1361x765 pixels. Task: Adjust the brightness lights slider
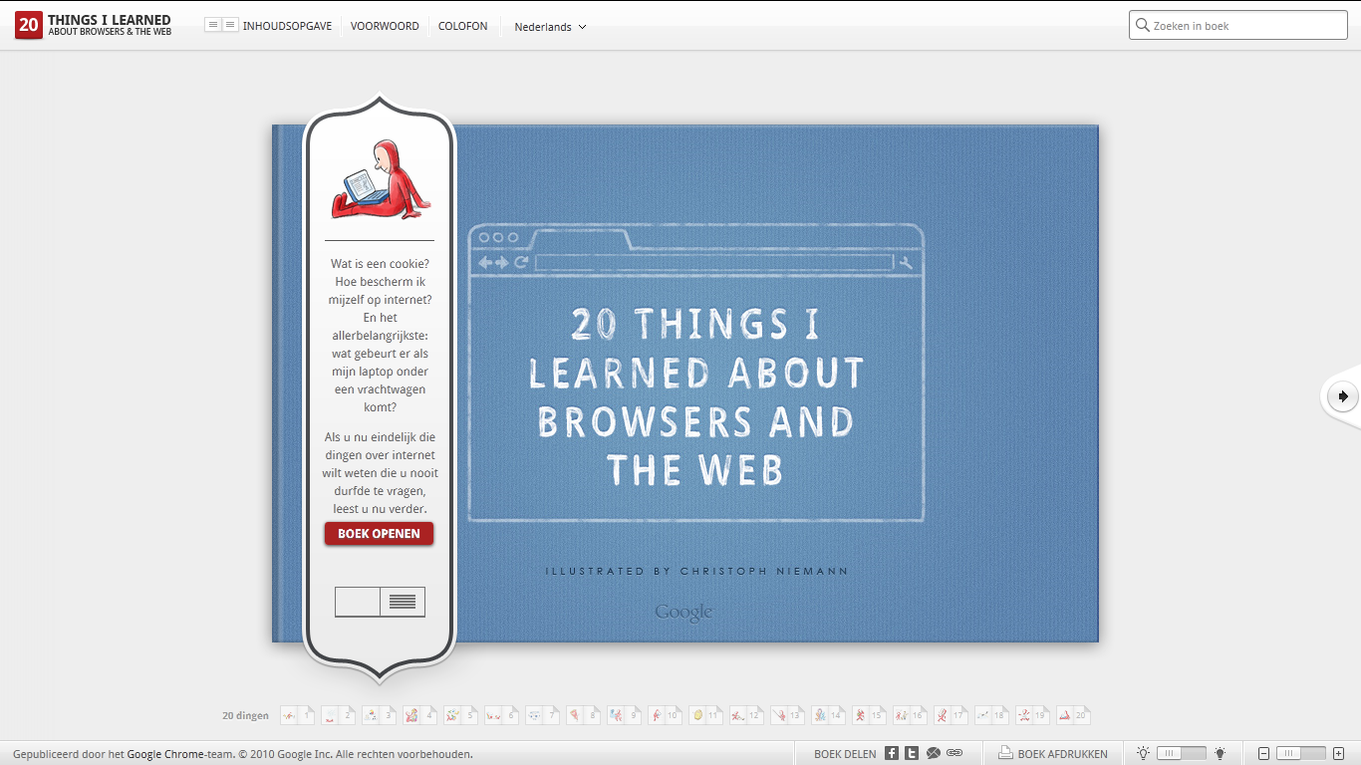(x=1181, y=753)
